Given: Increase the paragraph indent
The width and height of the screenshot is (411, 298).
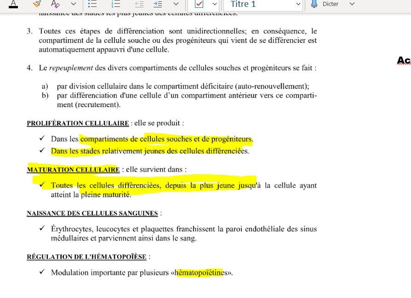Looking at the screenshot, I should click(158, 4).
